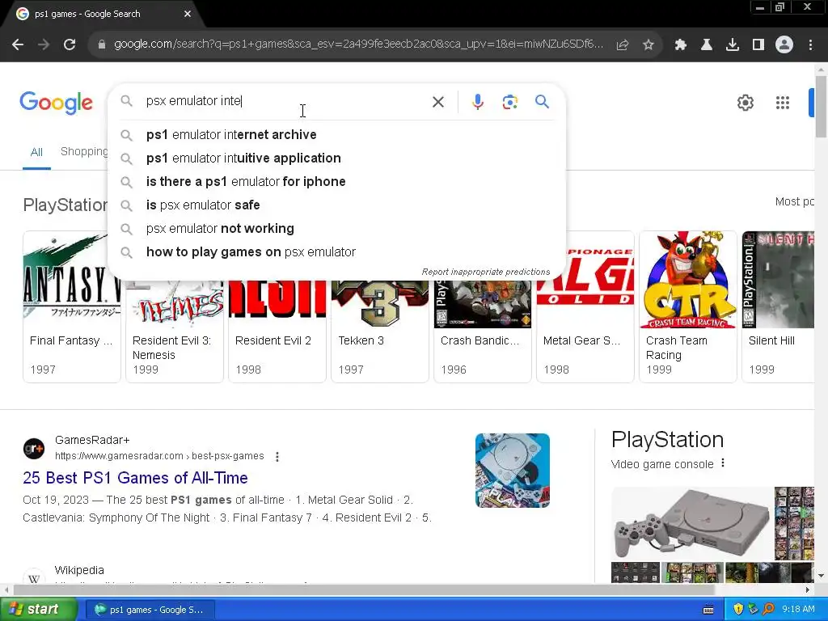Click Report inappropriate predictions
828x621 pixels.
[x=485, y=272]
